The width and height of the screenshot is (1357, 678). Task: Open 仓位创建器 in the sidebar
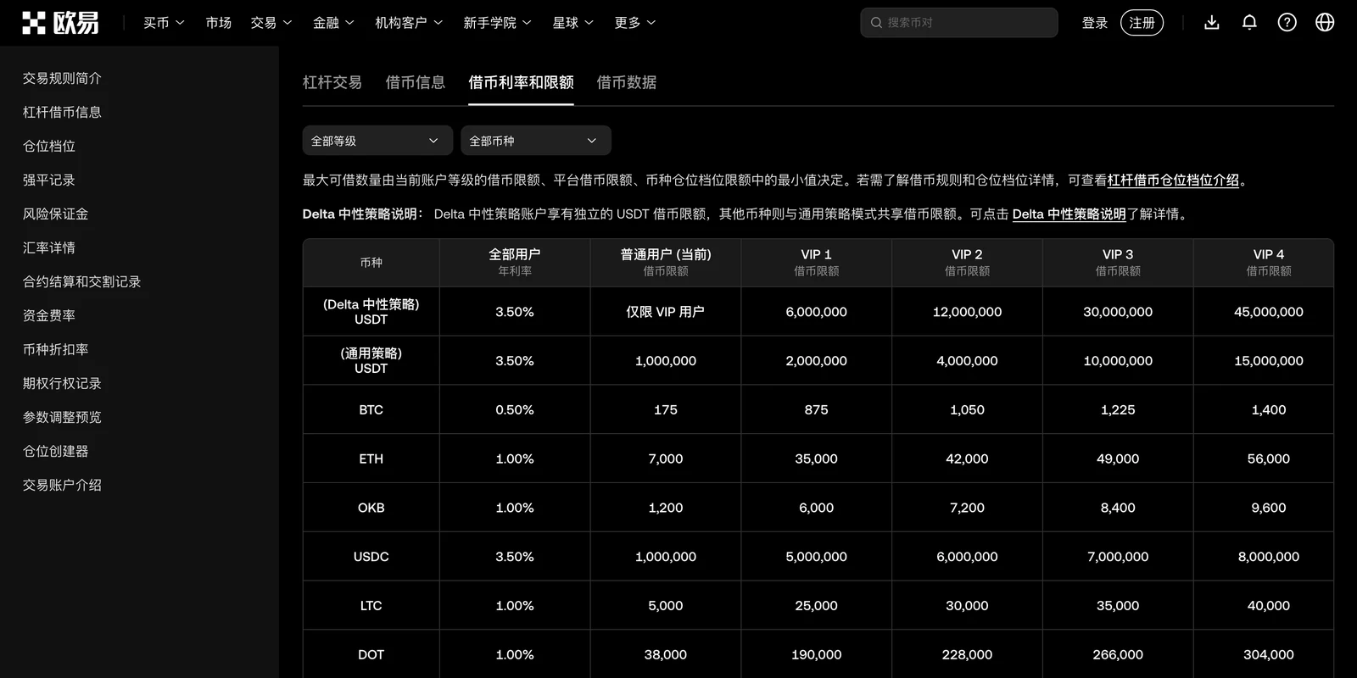tap(55, 451)
